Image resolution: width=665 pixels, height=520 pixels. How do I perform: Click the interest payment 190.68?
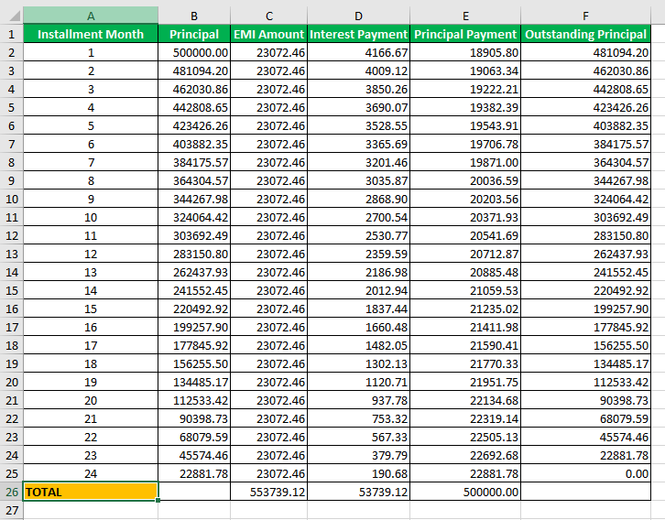[x=359, y=473]
